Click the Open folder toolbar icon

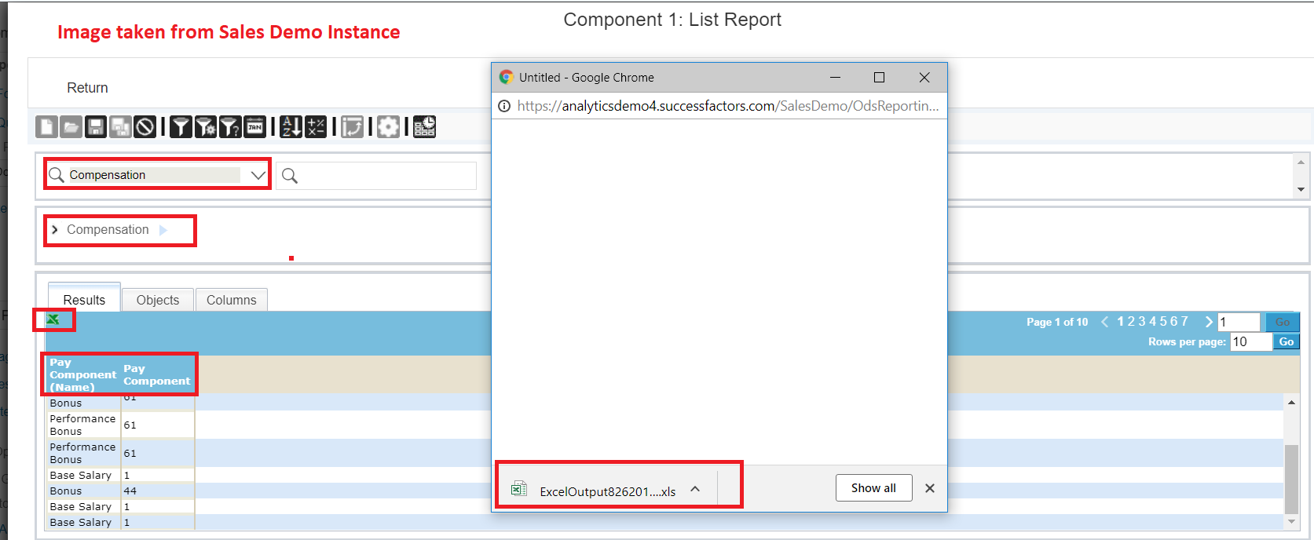[71, 126]
